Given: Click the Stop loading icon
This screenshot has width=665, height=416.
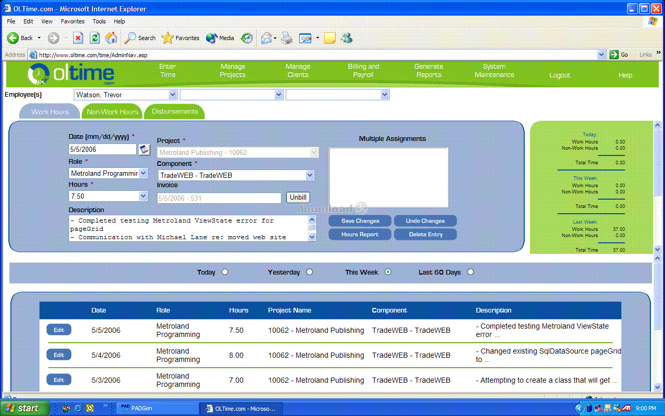Looking at the screenshot, I should pyautogui.click(x=78, y=38).
